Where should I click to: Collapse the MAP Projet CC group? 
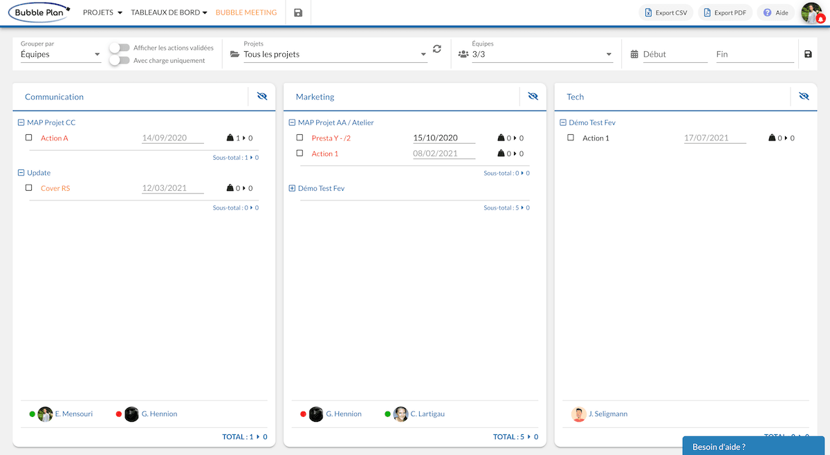(x=21, y=122)
